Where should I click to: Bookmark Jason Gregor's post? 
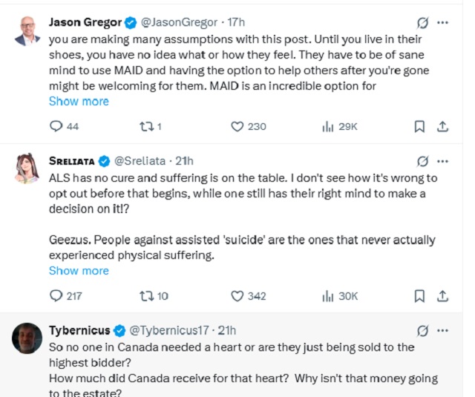419,127
